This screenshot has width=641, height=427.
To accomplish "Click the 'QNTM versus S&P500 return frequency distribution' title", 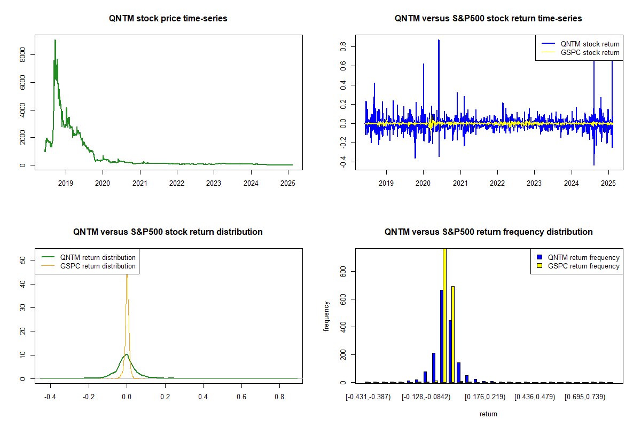I will coord(488,232).
